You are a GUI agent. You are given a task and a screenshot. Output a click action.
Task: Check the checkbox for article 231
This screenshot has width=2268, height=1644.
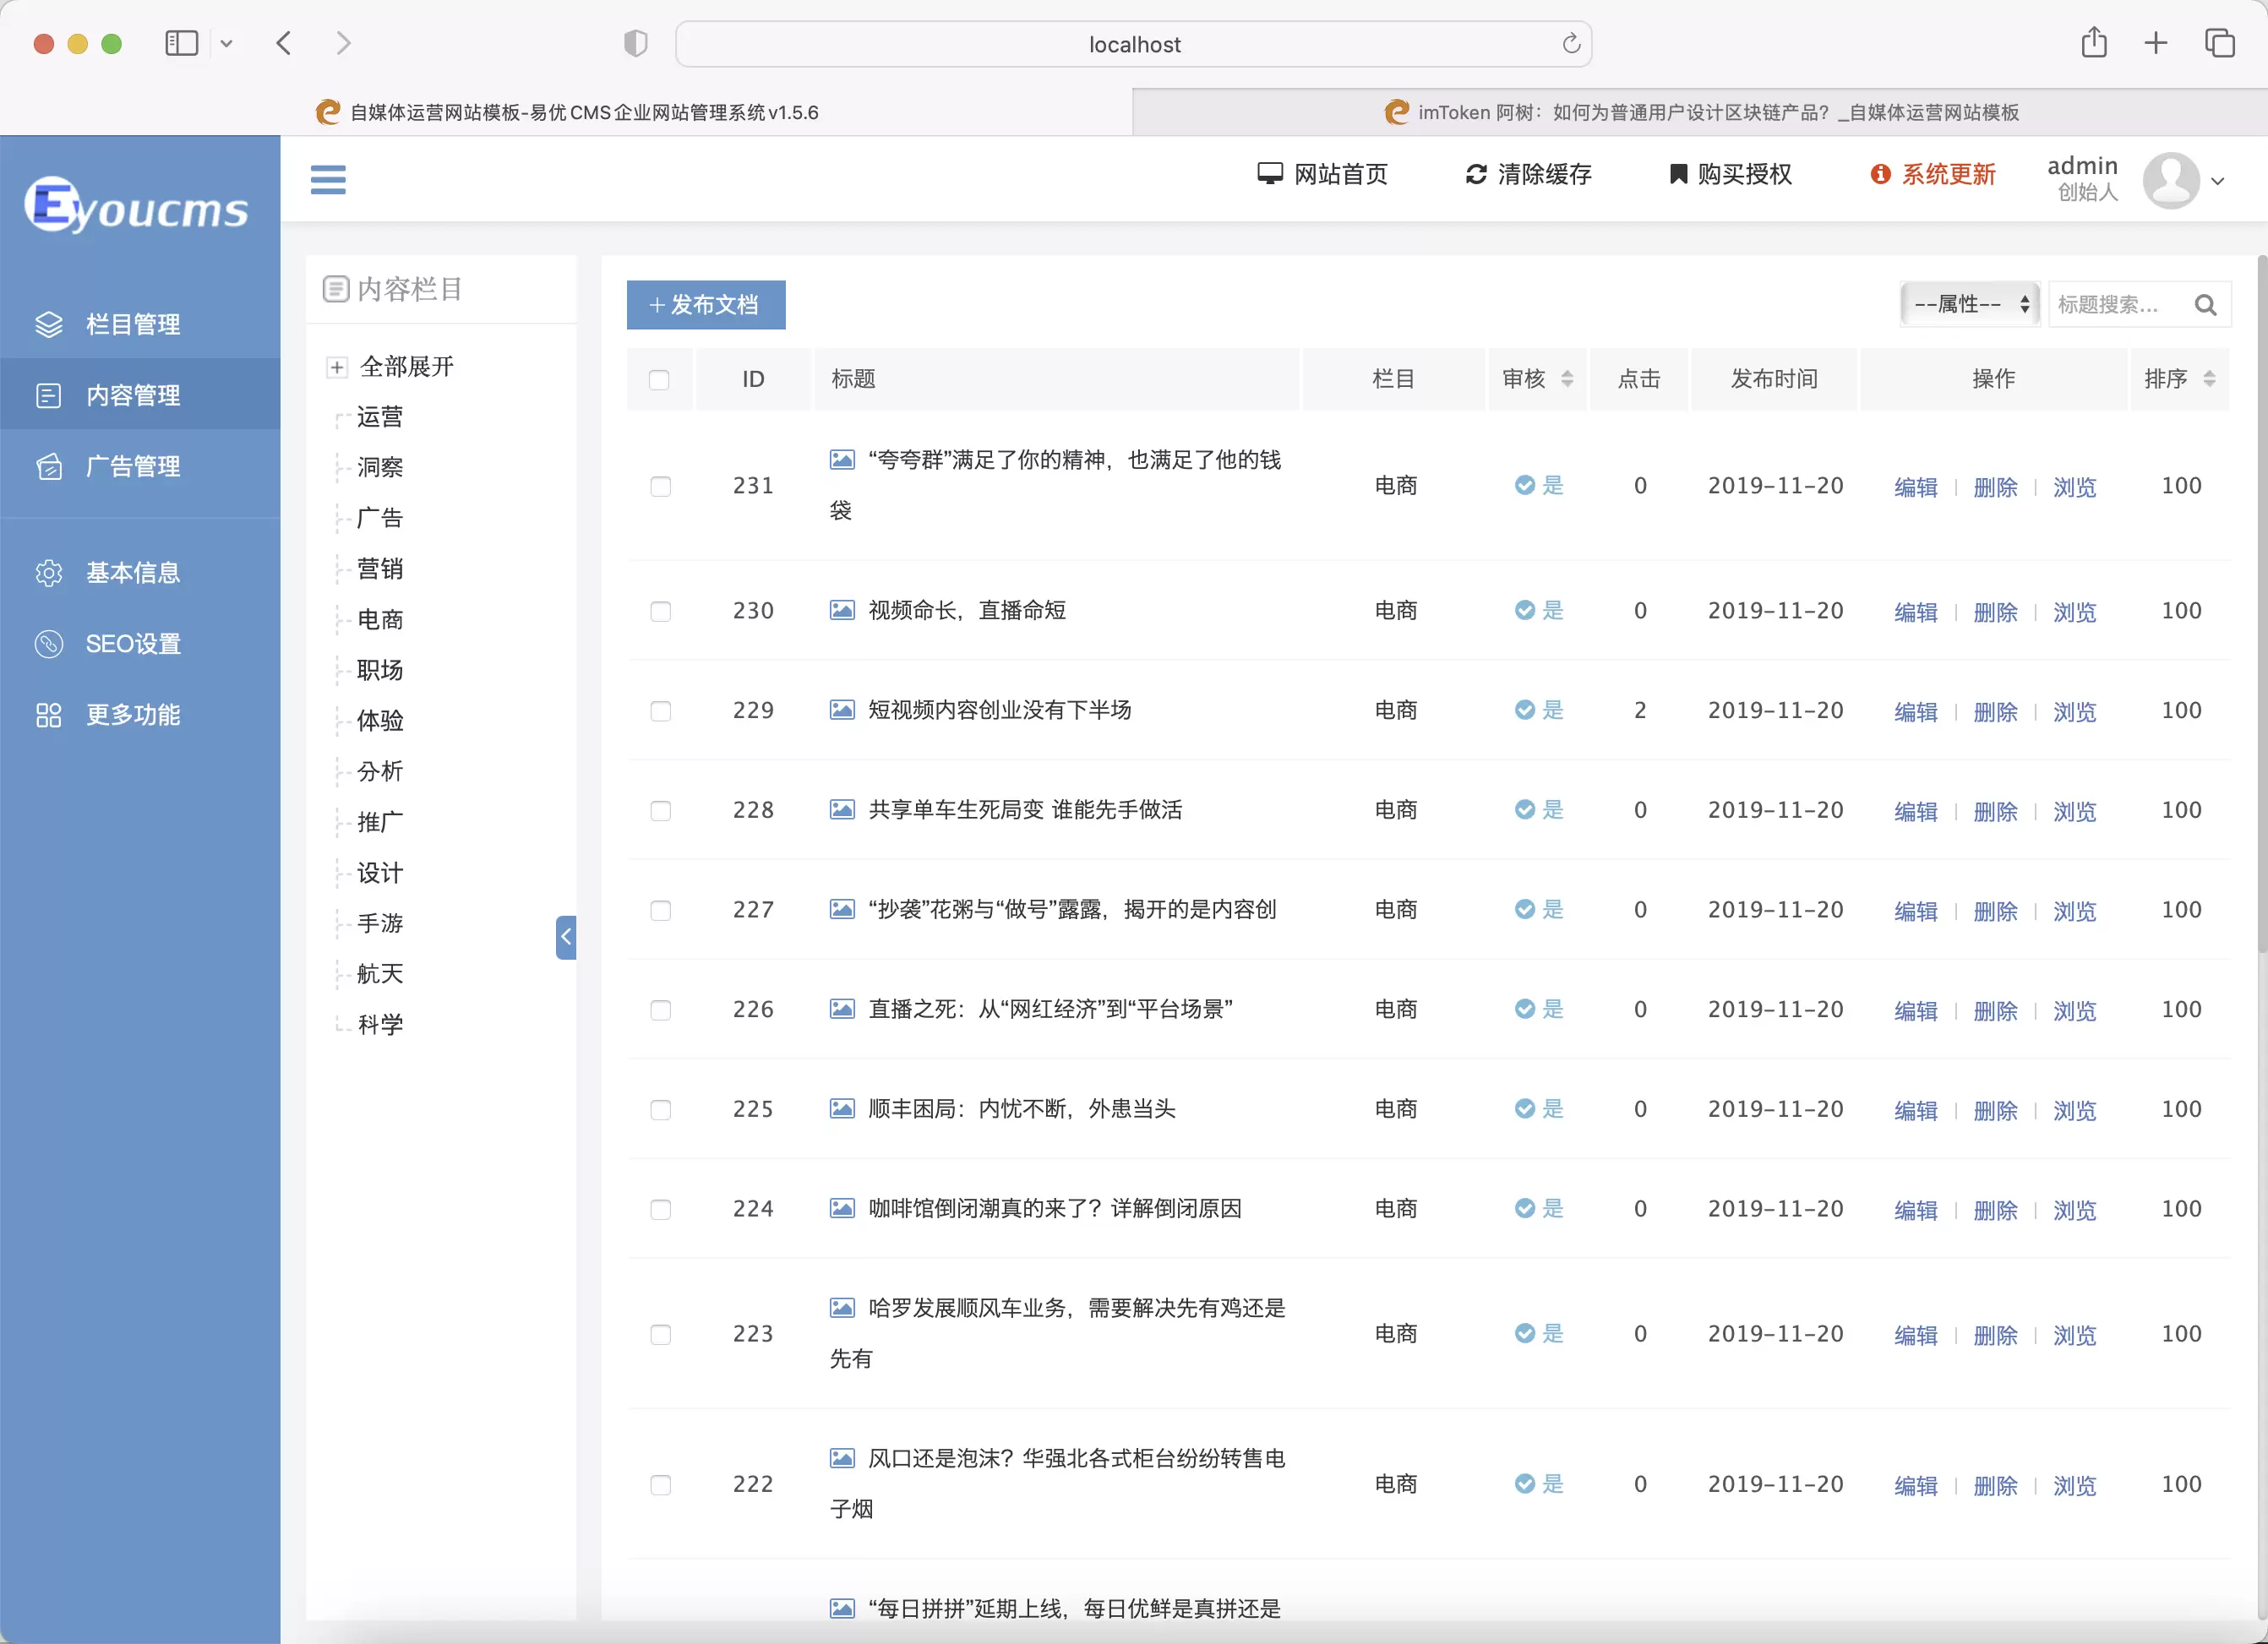pos(660,486)
